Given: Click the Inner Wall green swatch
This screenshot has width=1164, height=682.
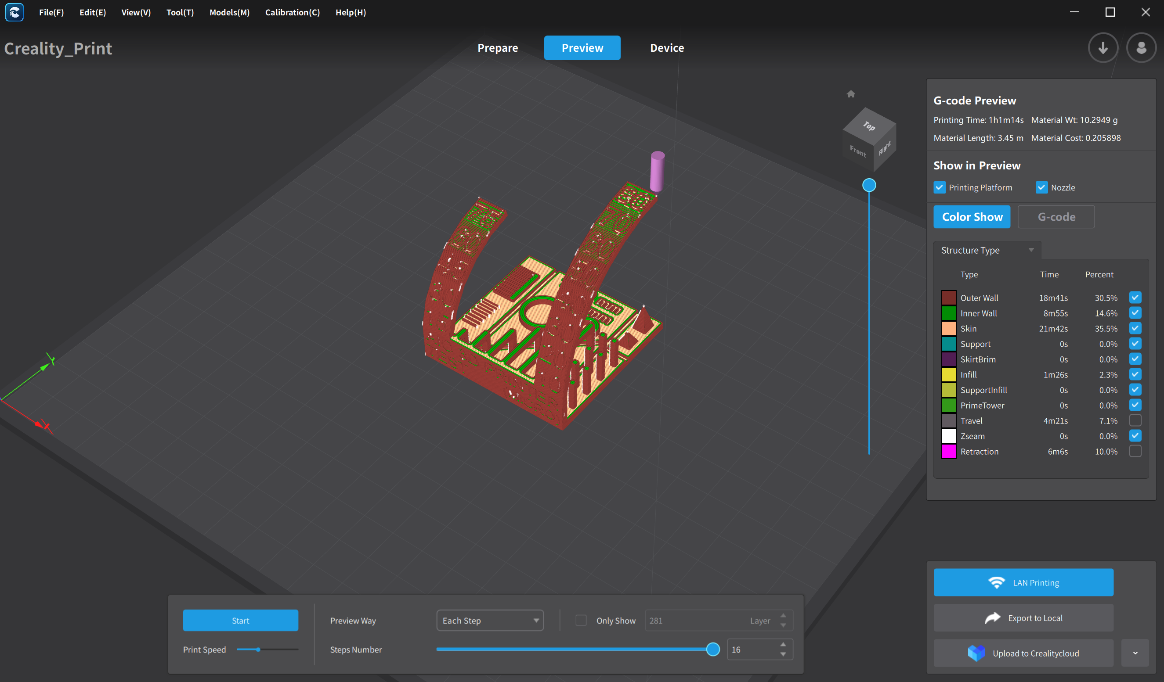Looking at the screenshot, I should [948, 313].
